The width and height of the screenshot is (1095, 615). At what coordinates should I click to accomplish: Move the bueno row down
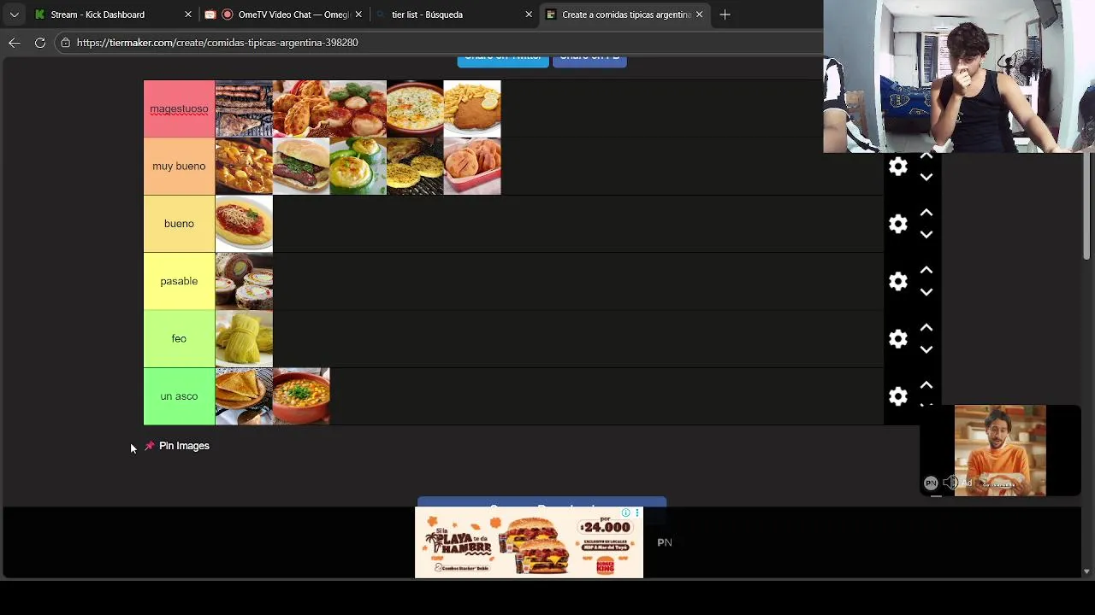tap(926, 234)
